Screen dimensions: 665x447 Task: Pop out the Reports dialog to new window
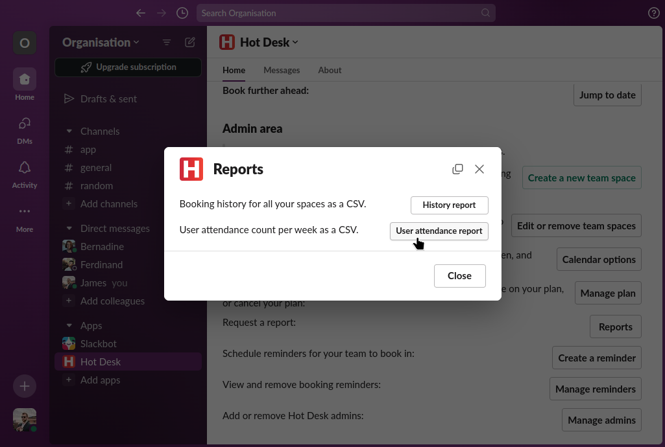click(x=457, y=169)
